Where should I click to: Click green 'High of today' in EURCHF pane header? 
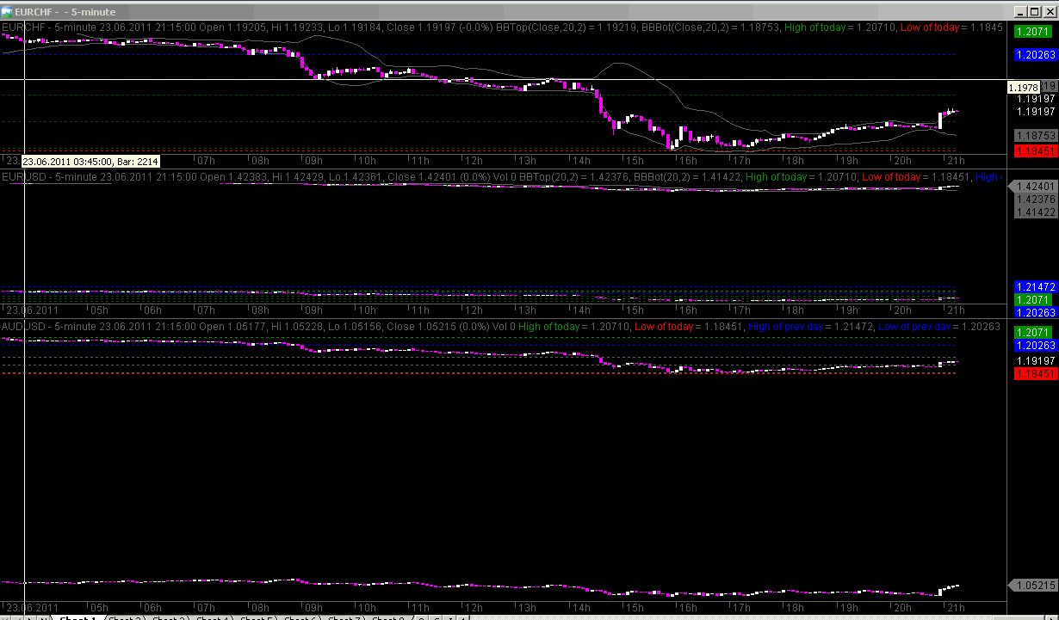816,27
